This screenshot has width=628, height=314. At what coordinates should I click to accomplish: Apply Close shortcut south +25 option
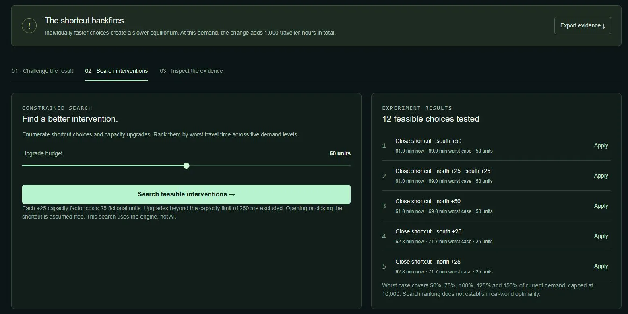[601, 236]
